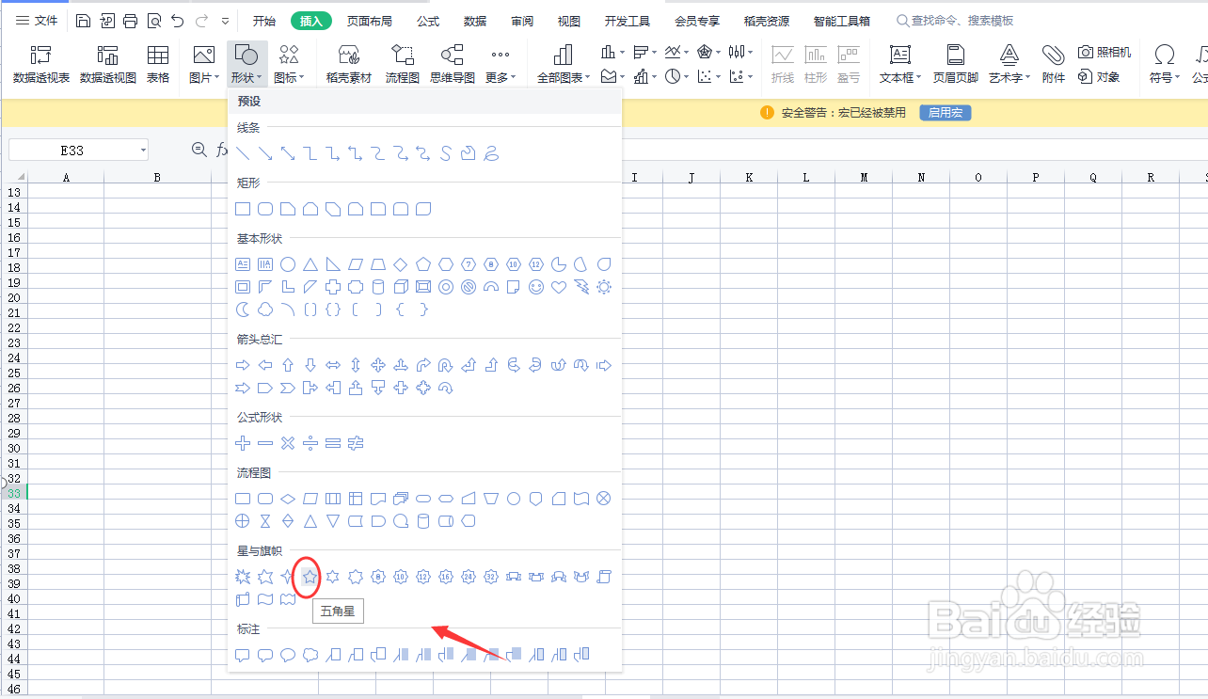Viewport: 1208px width, 699px height.
Task: Pick the double-headed arrow line
Action: click(288, 153)
